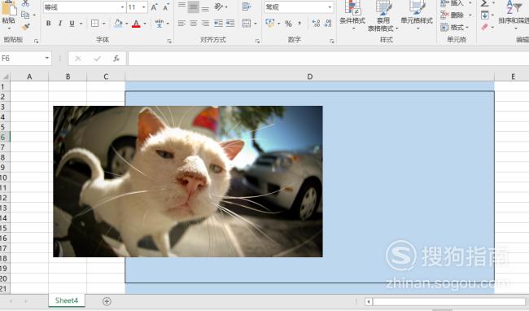Add a new sheet with plus icon
529x311 pixels.
pyautogui.click(x=107, y=301)
